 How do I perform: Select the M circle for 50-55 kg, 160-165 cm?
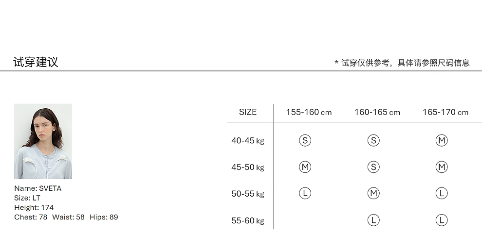click(373, 193)
